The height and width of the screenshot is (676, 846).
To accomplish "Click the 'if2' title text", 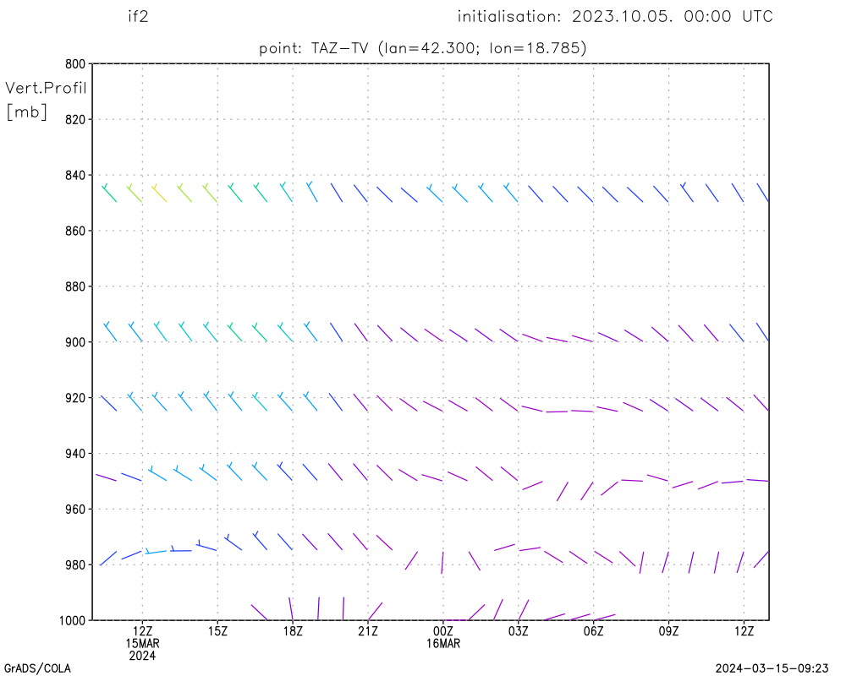I will click(x=138, y=17).
